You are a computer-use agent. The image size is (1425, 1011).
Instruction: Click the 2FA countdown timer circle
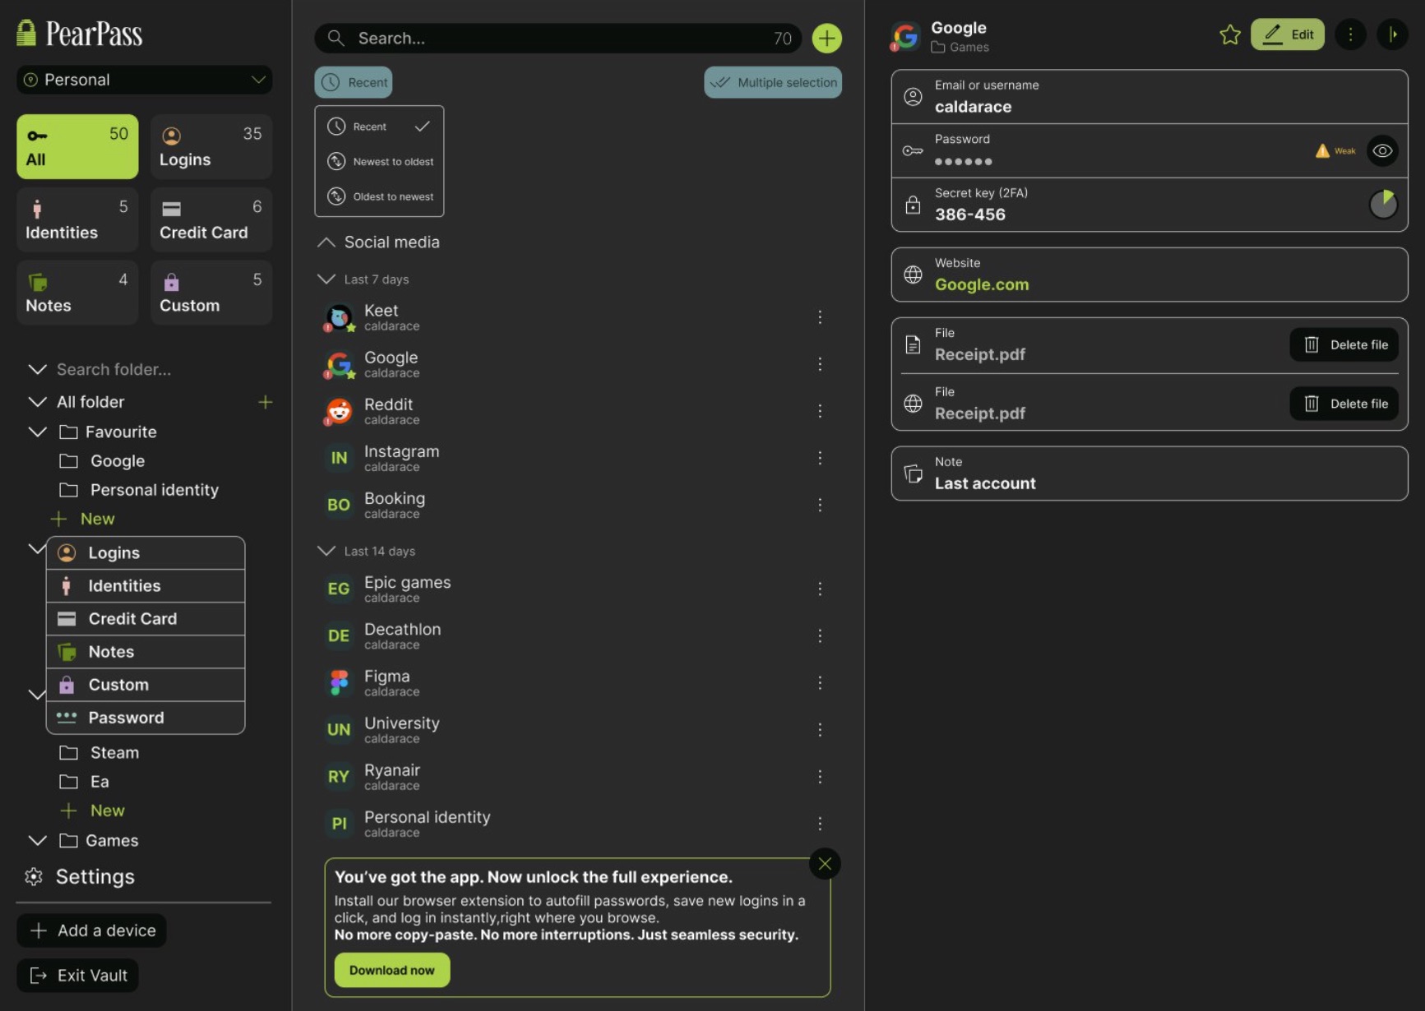(x=1383, y=204)
